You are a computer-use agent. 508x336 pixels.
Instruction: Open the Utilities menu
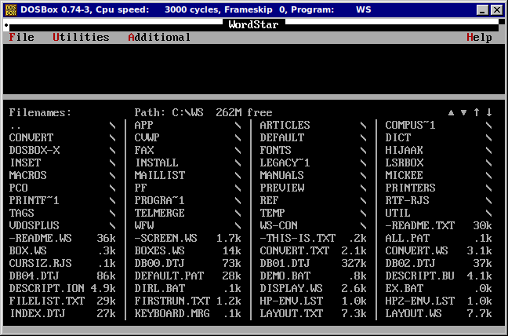click(x=81, y=38)
